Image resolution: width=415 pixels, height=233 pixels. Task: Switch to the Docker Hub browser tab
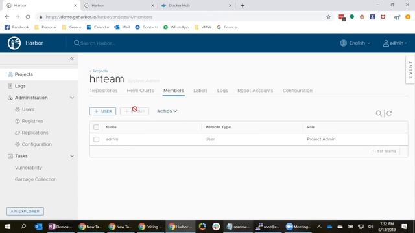pos(196,5)
